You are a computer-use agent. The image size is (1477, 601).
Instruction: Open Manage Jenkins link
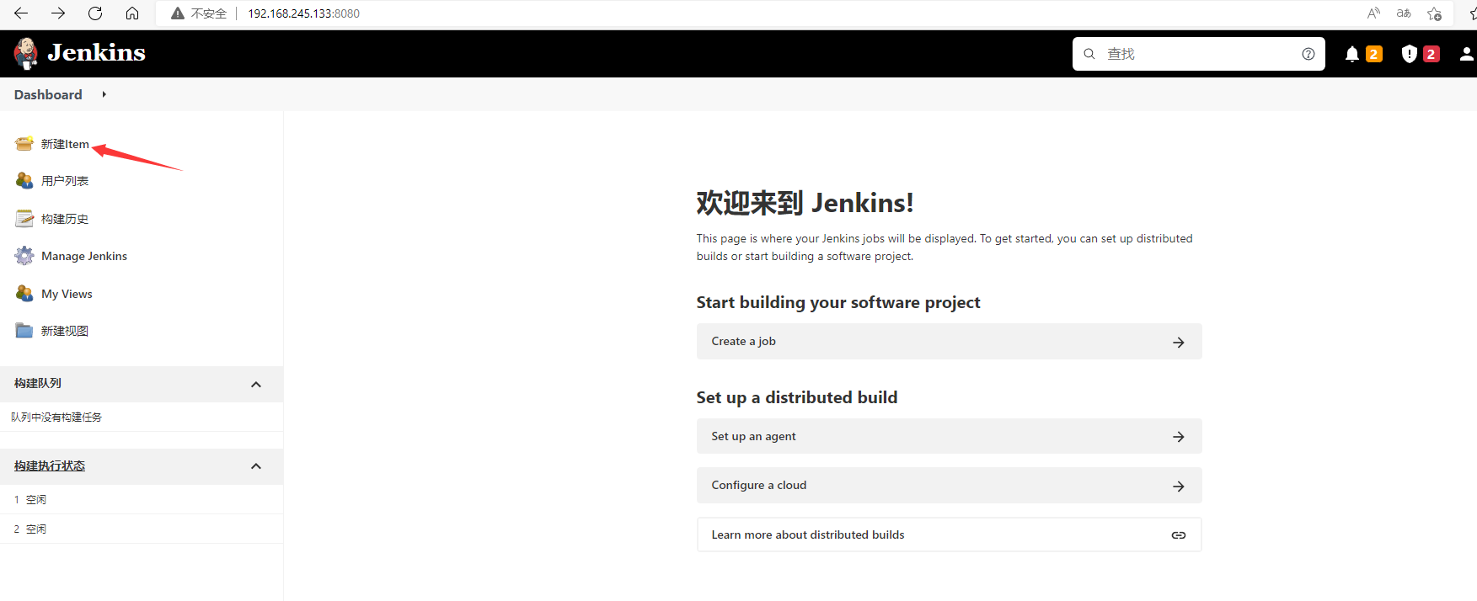84,256
